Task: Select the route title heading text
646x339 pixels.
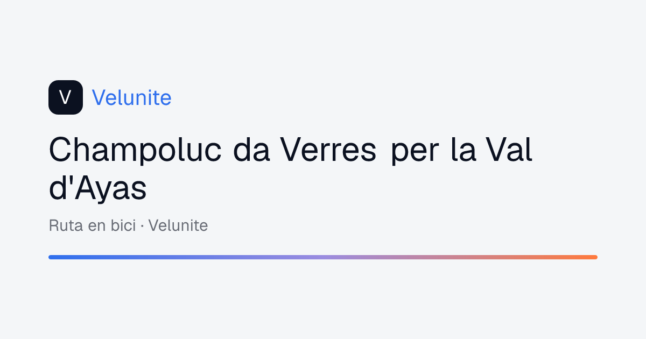Action: tap(291, 169)
